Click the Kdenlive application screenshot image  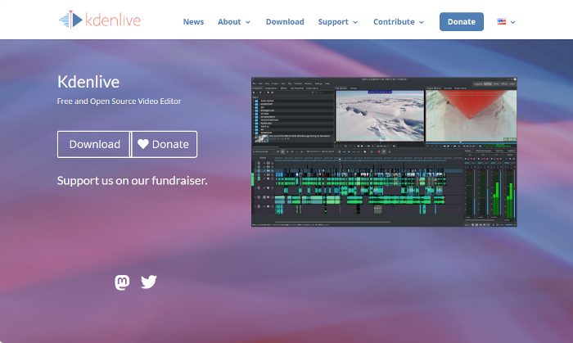(x=384, y=152)
